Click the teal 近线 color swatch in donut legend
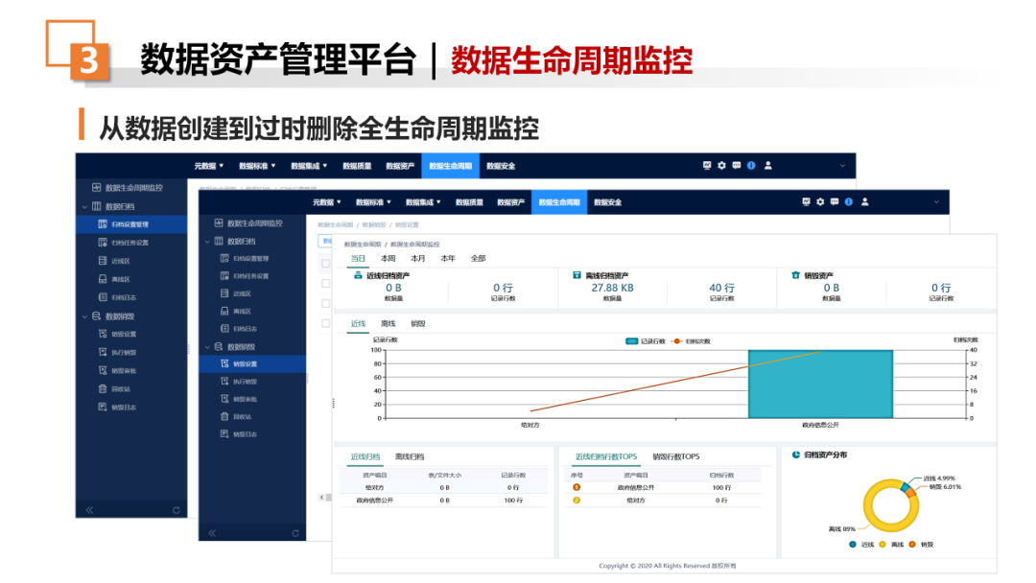The height and width of the screenshot is (583, 1036). click(852, 545)
